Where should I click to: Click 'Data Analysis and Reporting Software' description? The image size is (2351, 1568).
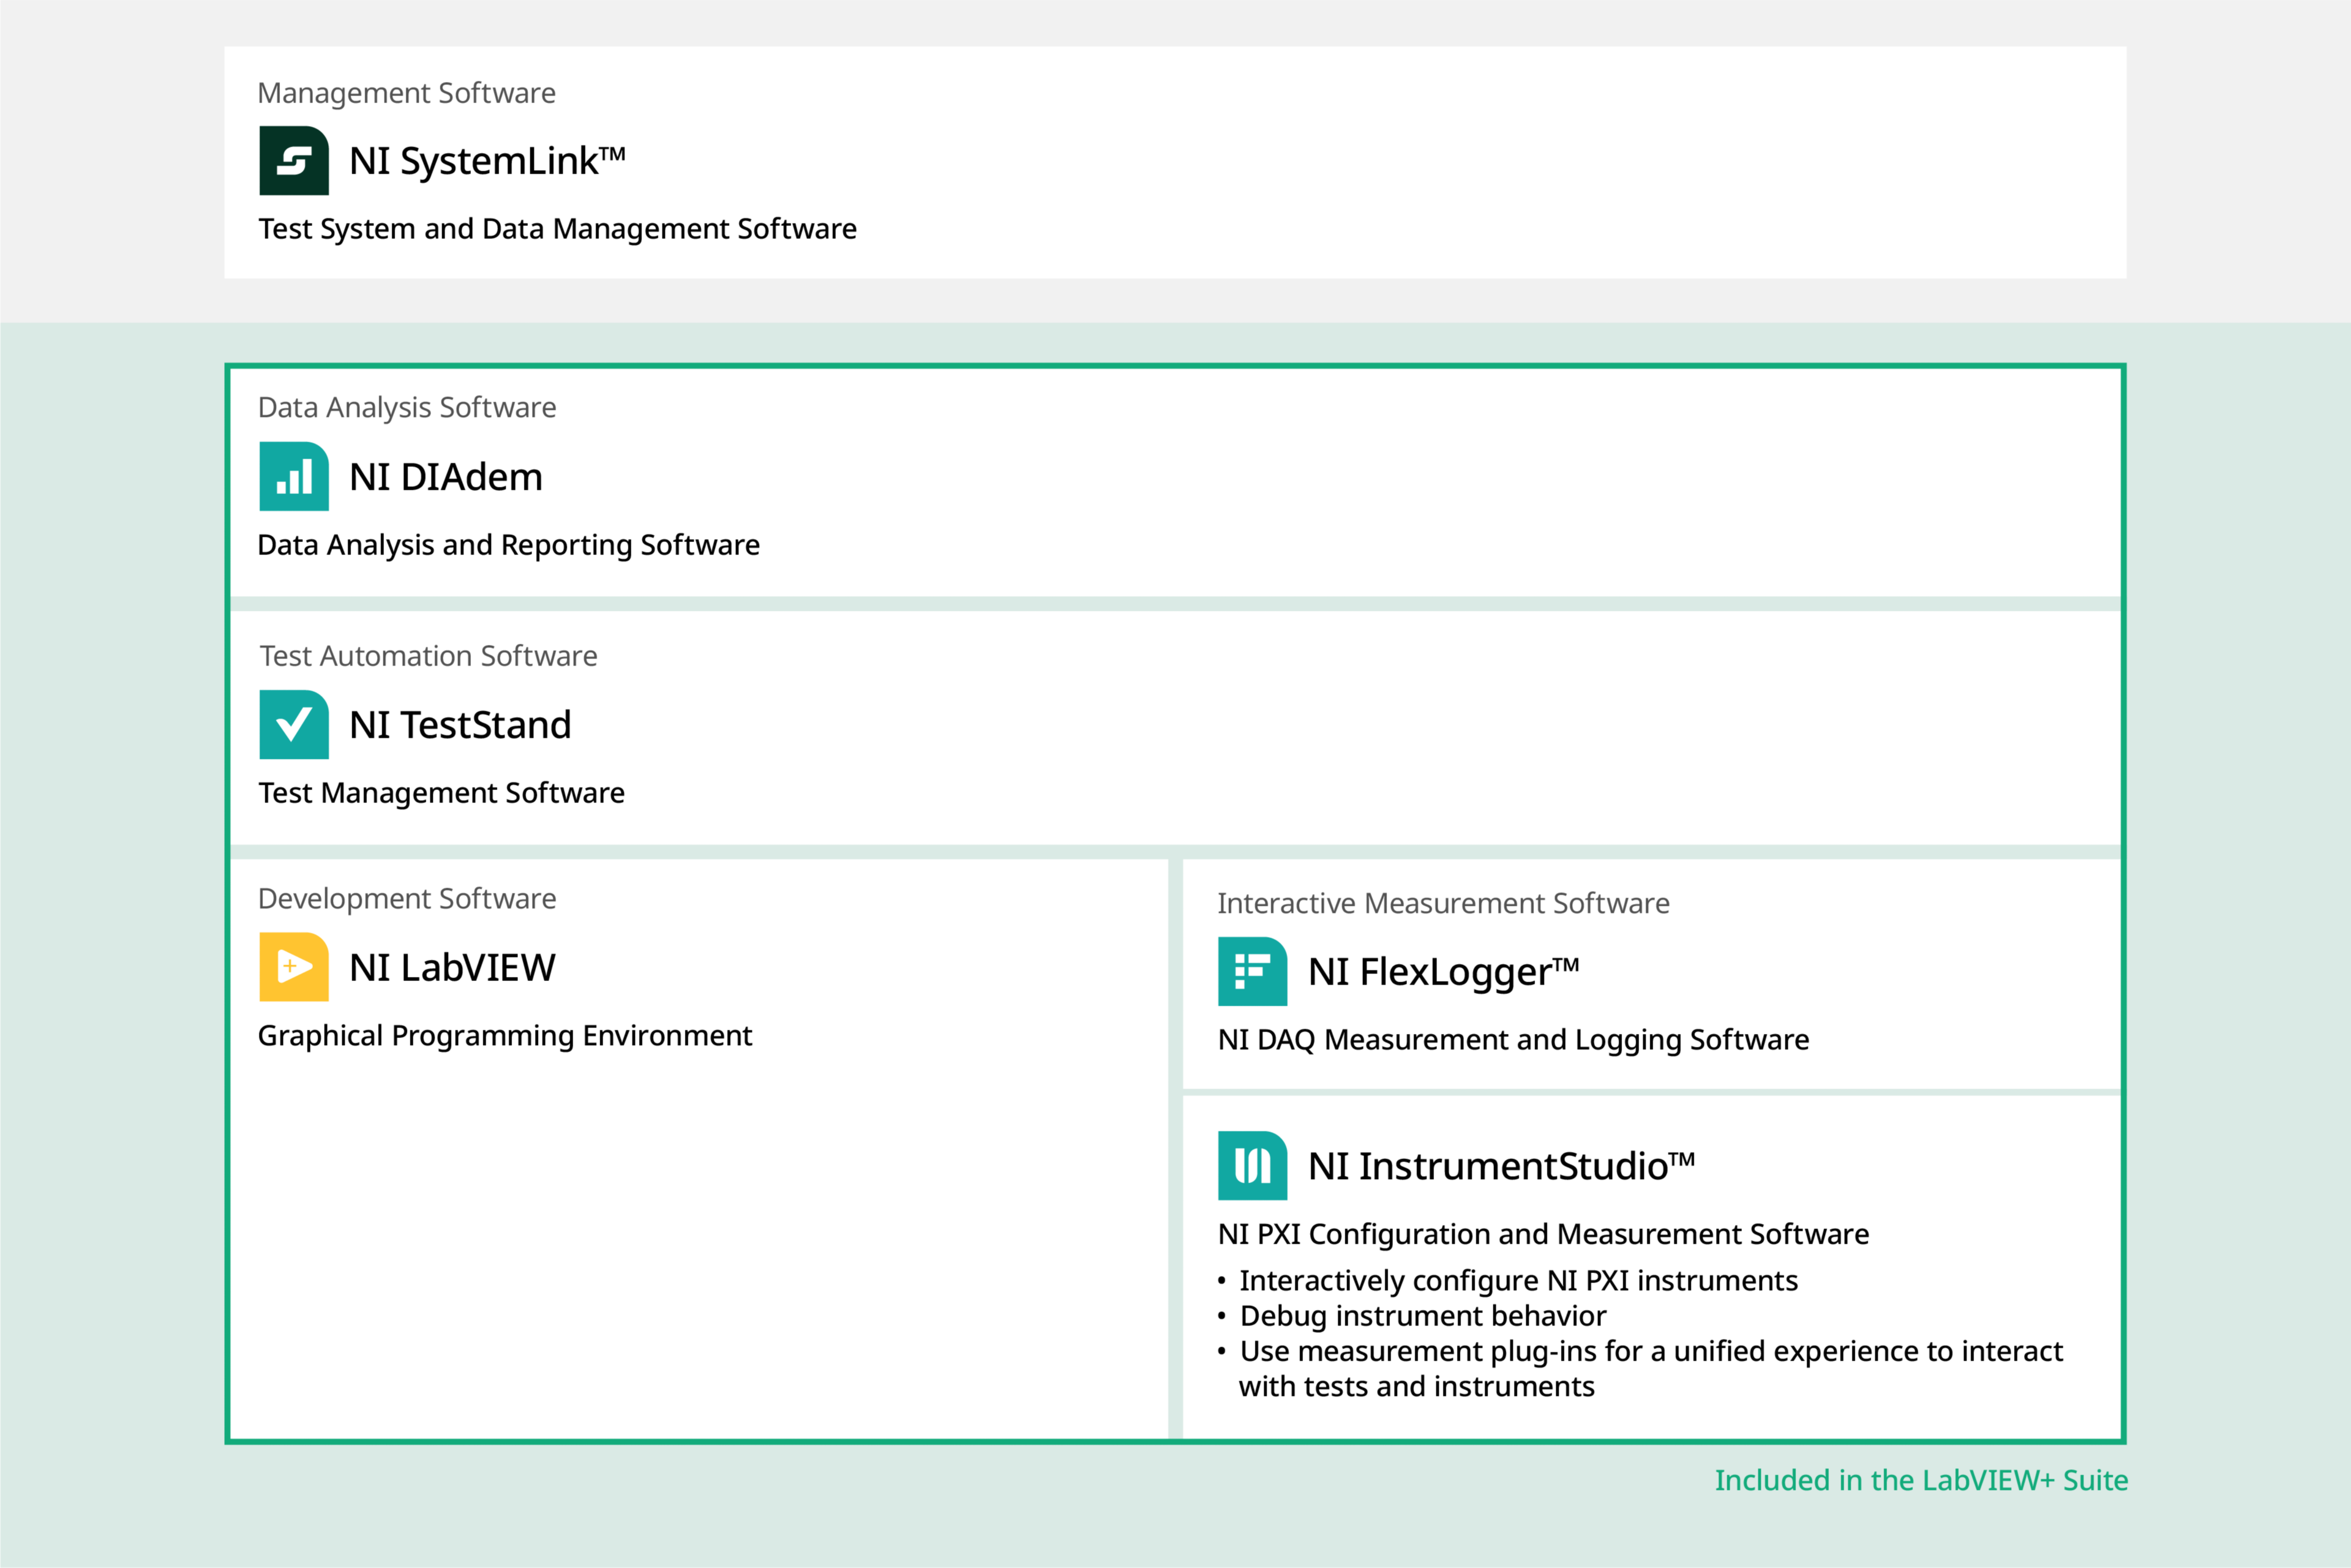click(x=509, y=545)
